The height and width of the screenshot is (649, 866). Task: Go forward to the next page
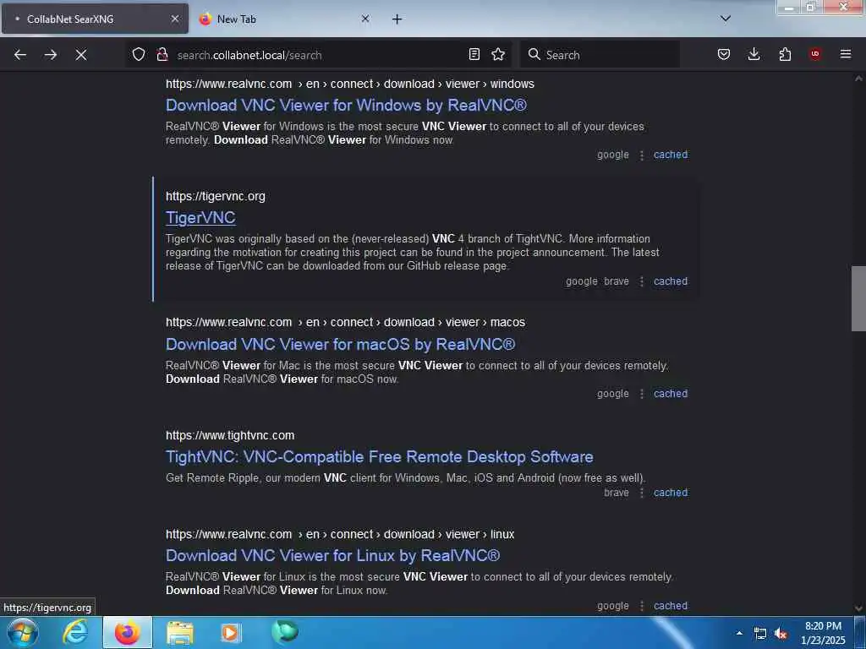(51, 55)
